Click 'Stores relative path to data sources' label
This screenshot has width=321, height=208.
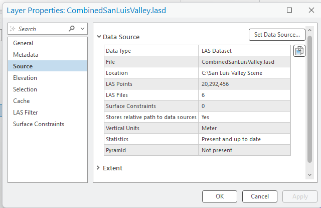pos(151,117)
